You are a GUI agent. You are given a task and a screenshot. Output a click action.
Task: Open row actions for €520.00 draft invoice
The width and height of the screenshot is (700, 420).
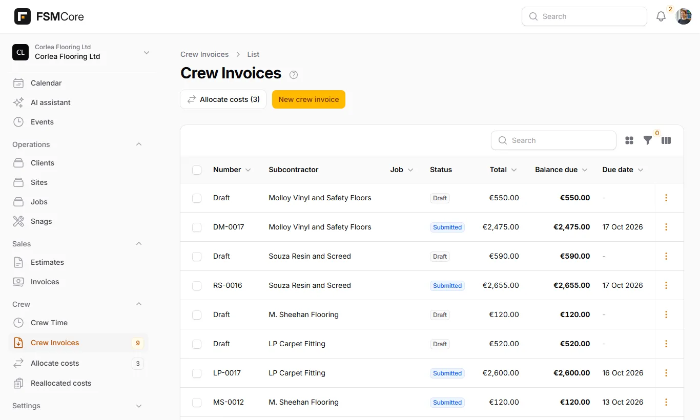pos(666,344)
